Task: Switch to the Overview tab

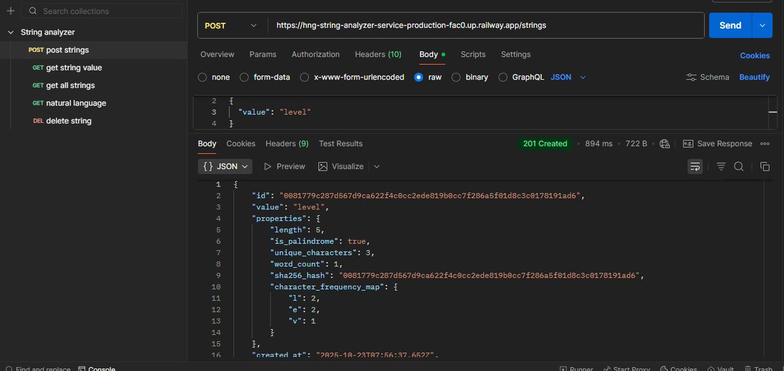Action: 218,54
